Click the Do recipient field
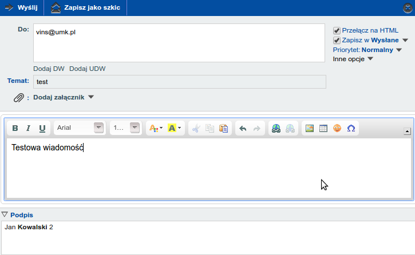The image size is (415, 255). [179, 43]
